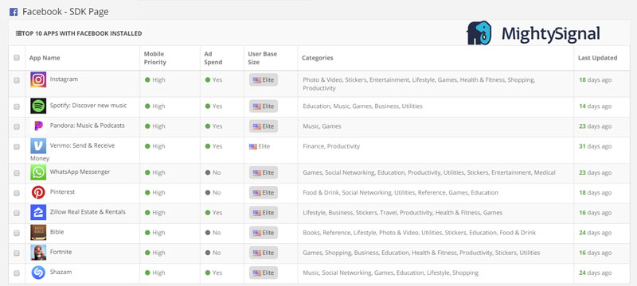This screenshot has height=286, width=637.
Task: Click the Pinterest app icon
Action: tap(38, 192)
